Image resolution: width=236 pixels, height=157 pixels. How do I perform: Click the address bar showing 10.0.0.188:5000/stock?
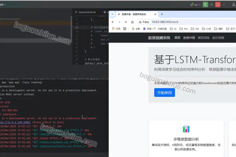point(165,22)
